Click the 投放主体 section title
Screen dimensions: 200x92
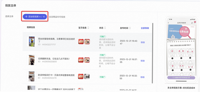11,5
